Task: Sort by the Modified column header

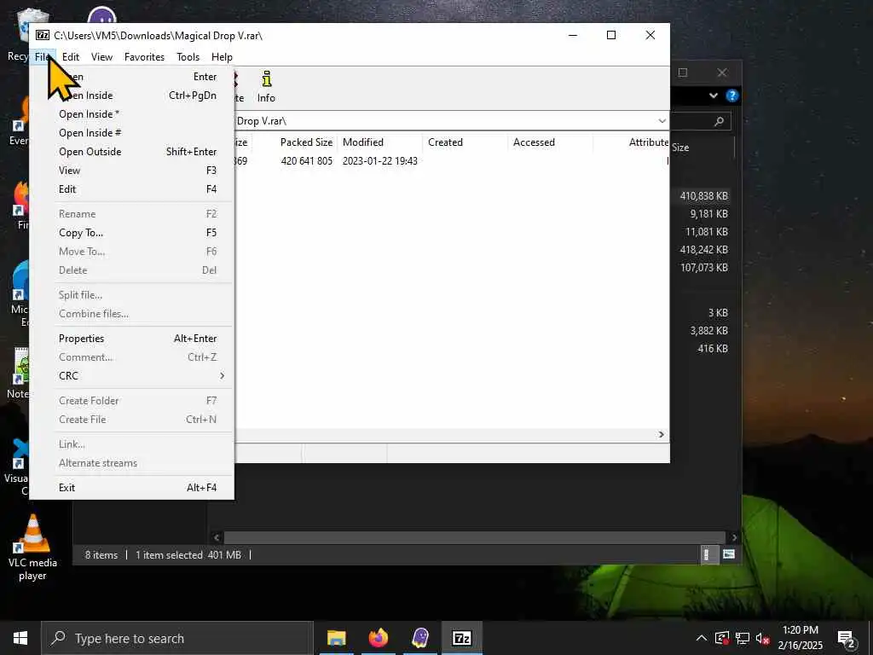Action: coord(363,142)
